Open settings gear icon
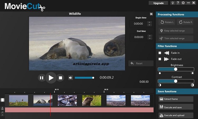 click(x=183, y=3)
